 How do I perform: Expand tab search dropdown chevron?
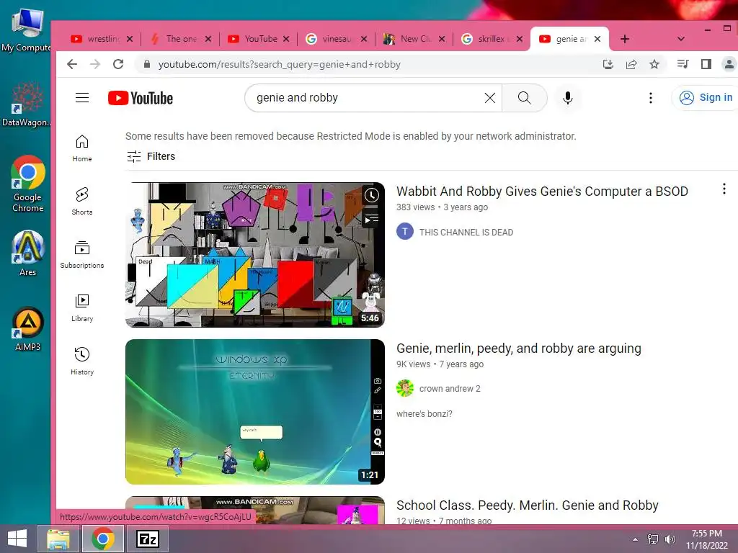680,39
